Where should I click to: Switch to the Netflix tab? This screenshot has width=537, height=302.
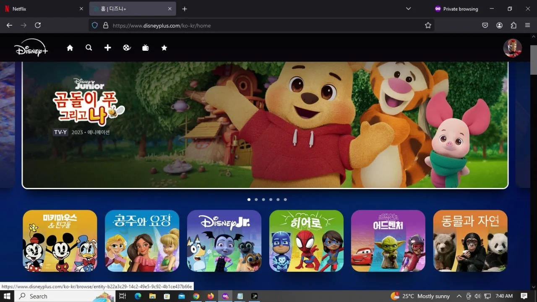(x=43, y=9)
